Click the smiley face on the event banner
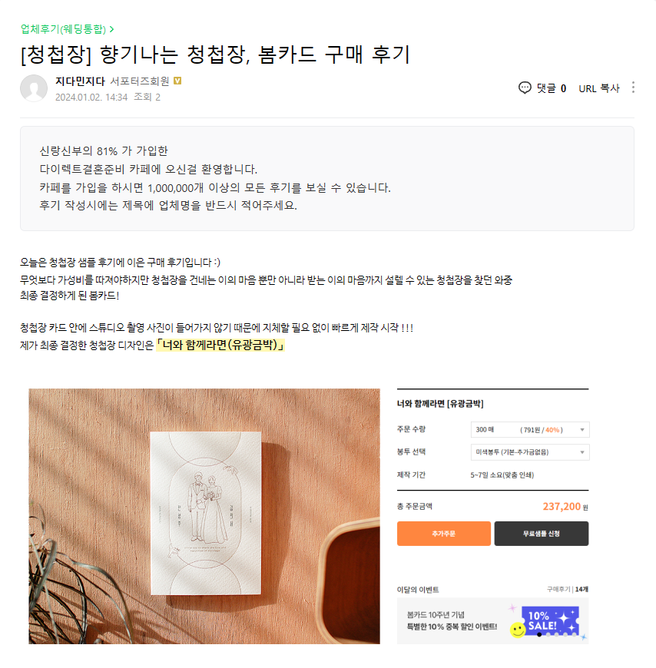656x668 pixels. [x=518, y=630]
